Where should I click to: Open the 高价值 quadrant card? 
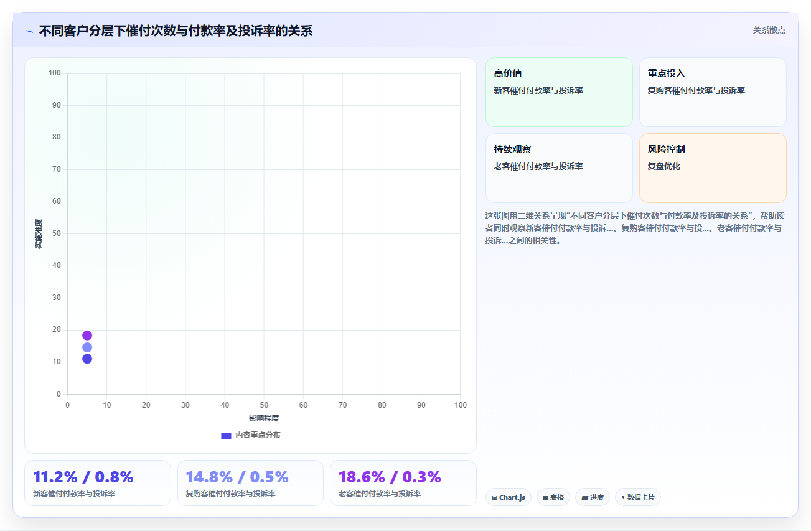pos(559,92)
